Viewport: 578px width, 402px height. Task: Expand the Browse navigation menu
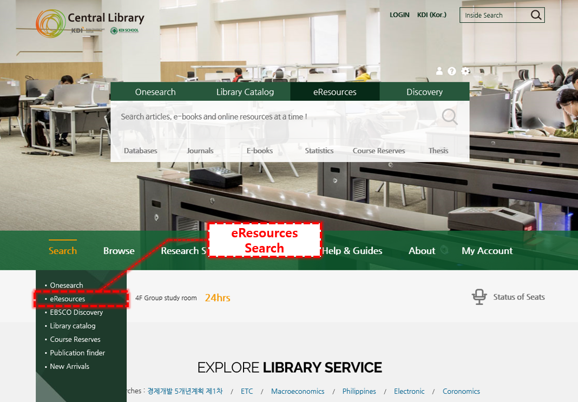(x=119, y=251)
